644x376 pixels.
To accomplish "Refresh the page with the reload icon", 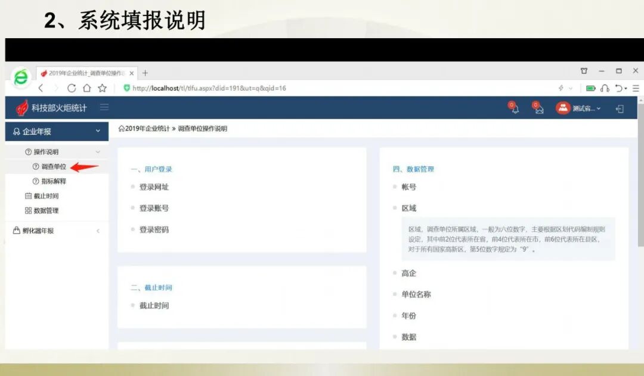I will [72, 88].
